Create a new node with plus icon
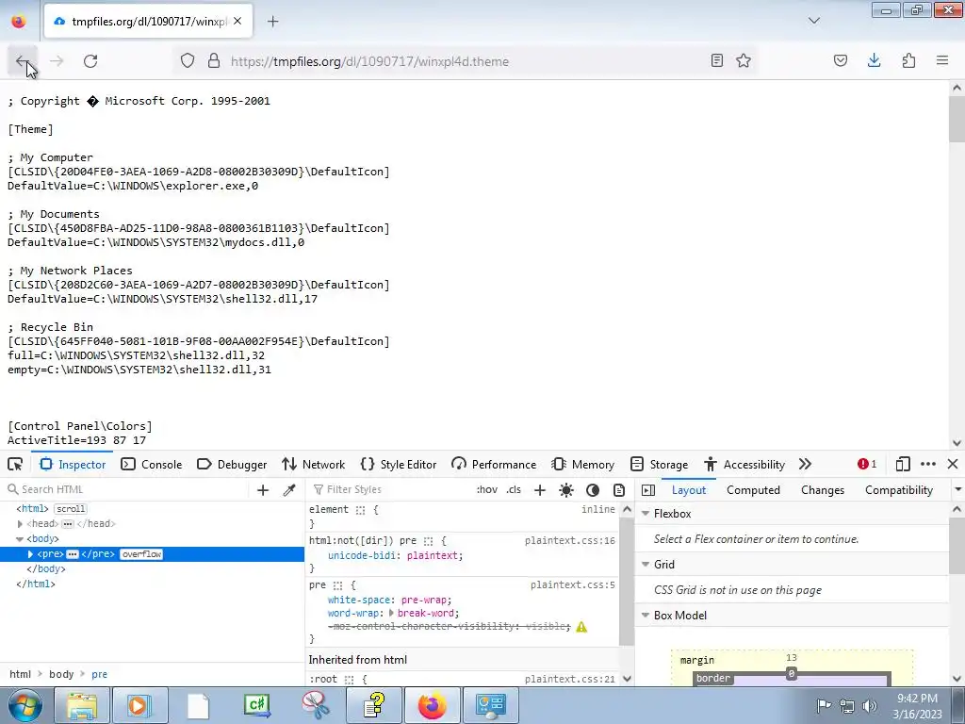The width and height of the screenshot is (965, 724). 263,490
